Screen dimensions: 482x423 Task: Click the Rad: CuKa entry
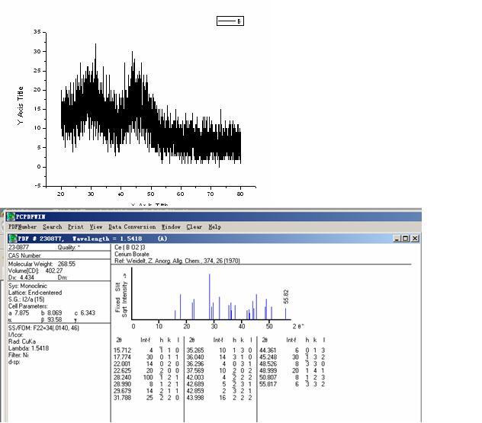coord(22,341)
